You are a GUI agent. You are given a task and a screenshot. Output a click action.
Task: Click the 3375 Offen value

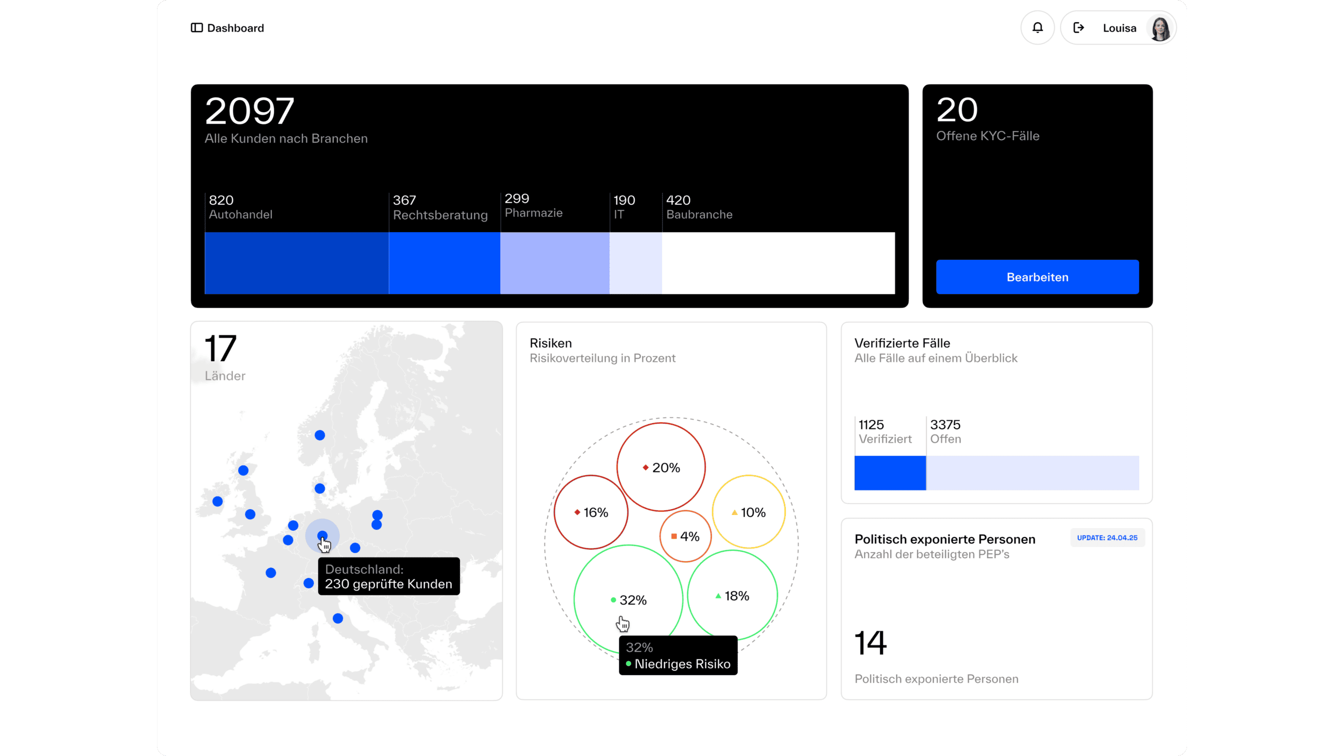click(945, 424)
